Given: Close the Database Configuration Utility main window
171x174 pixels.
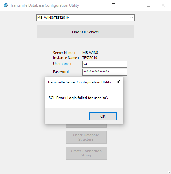Looking at the screenshot, I should click(x=163, y=5).
